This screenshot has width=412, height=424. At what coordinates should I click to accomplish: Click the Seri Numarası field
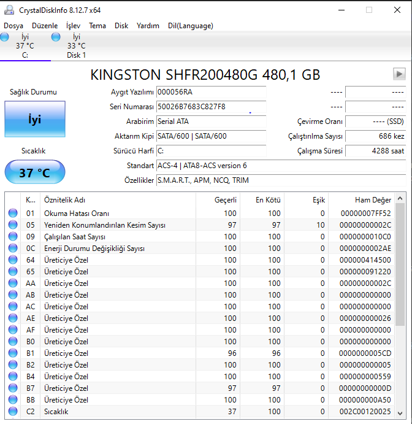point(212,107)
